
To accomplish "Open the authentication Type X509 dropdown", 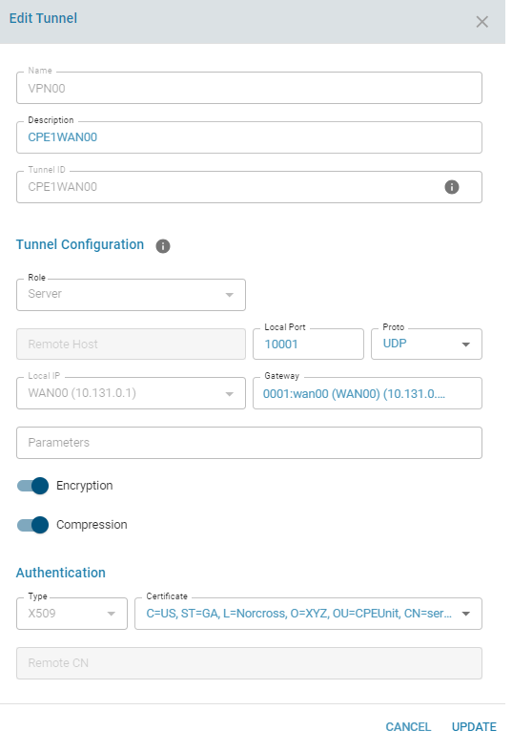I will [72, 614].
